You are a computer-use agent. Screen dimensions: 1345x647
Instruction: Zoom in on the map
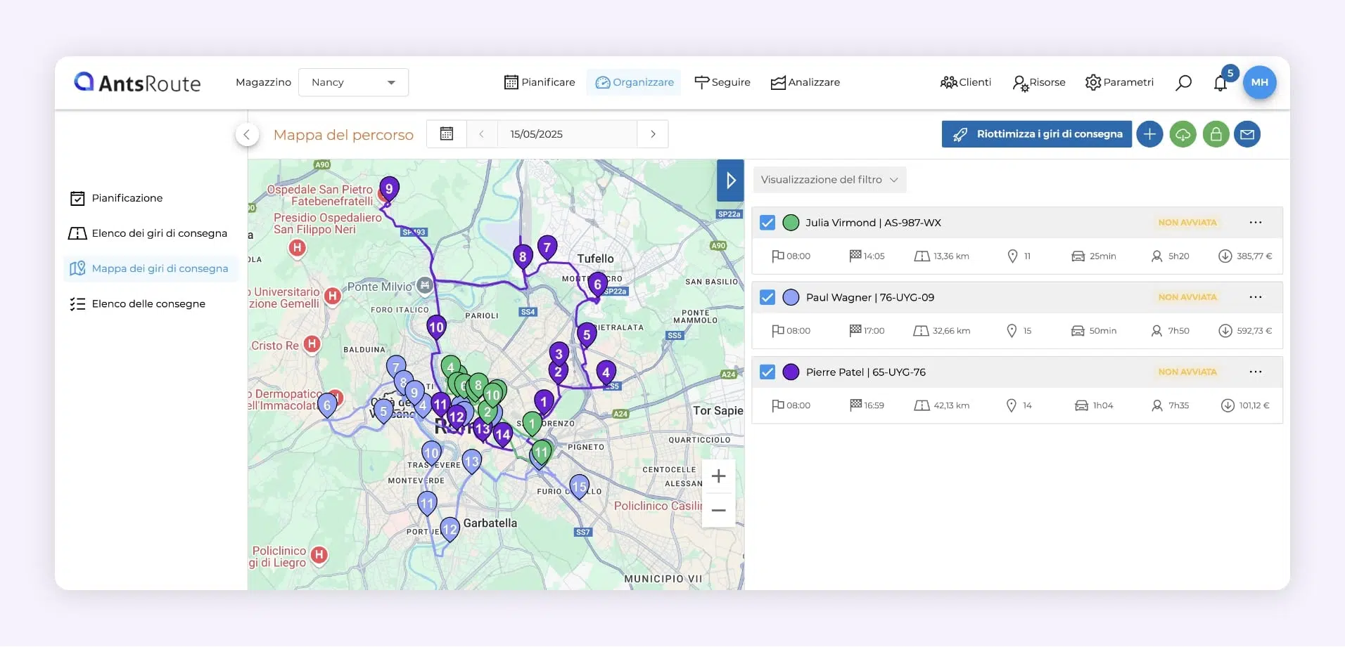(718, 476)
